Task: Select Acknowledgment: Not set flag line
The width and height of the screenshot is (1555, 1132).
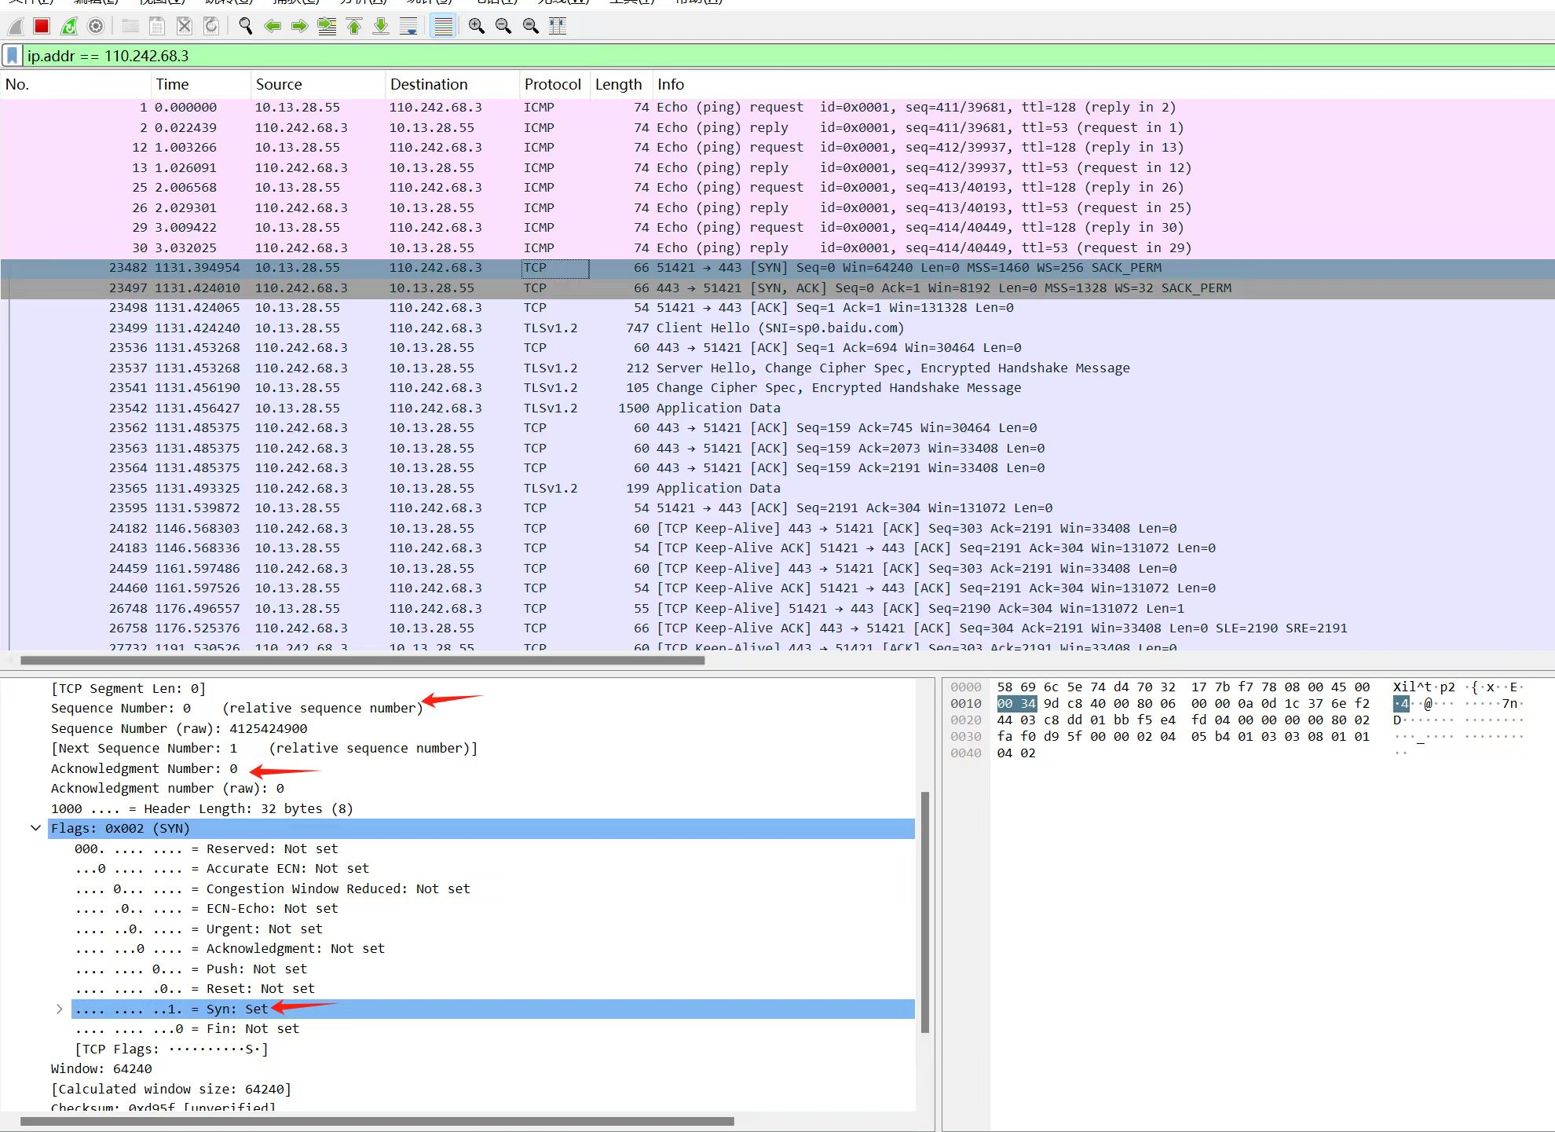Action: tap(230, 948)
